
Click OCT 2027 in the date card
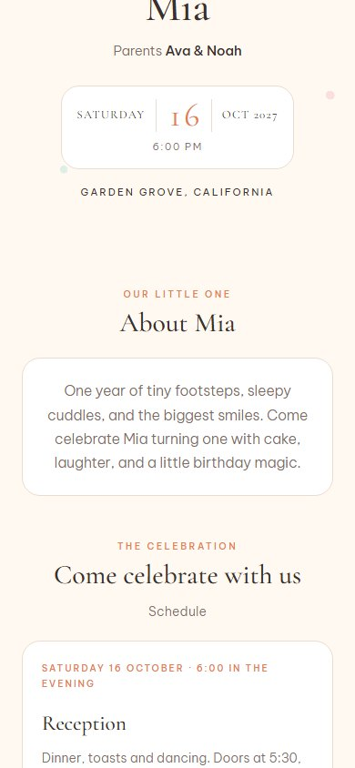(249, 115)
